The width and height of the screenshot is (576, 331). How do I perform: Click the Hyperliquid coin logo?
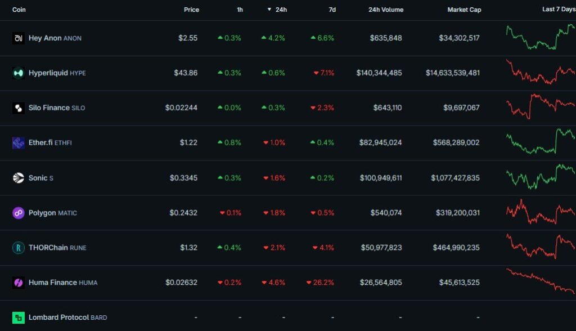[17, 73]
